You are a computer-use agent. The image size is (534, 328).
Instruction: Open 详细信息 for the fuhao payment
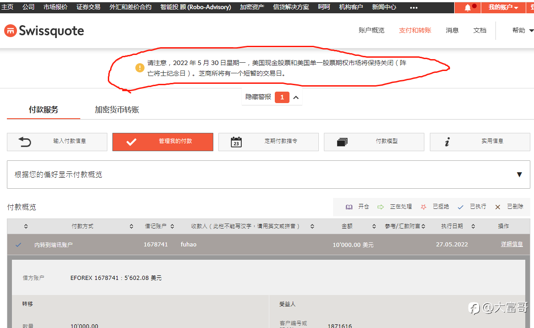click(x=512, y=244)
